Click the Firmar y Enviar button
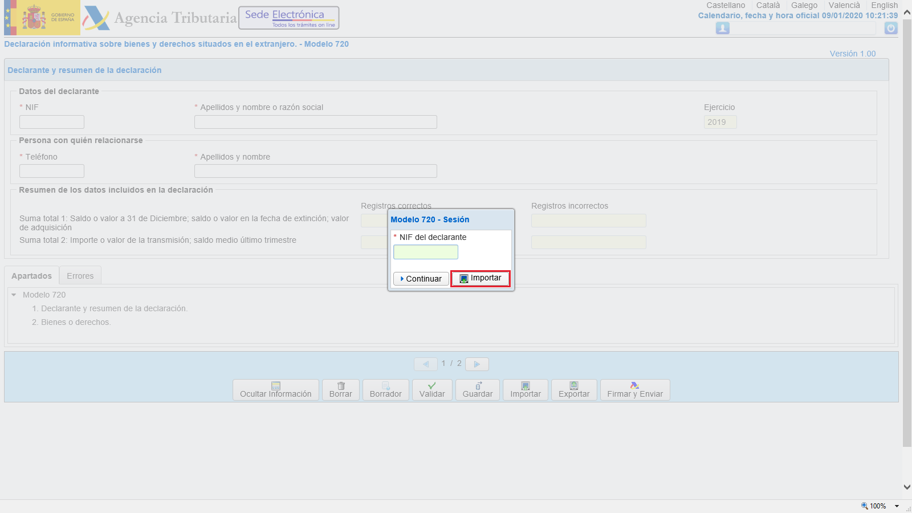912x513 pixels. coord(635,390)
